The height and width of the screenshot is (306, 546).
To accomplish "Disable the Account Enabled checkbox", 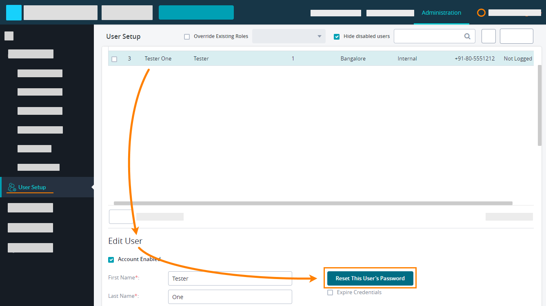I will pos(111,260).
